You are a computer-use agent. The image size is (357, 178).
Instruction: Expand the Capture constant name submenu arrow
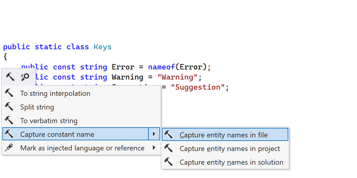click(154, 134)
